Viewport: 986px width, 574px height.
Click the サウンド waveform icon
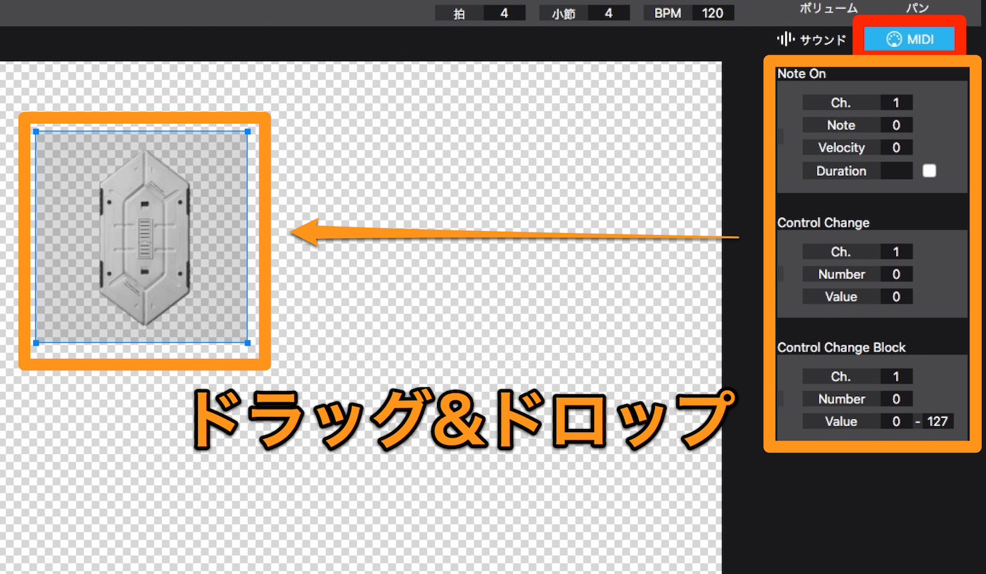point(786,39)
